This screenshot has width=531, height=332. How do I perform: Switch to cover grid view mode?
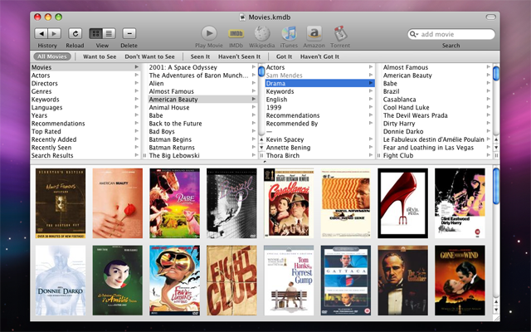click(x=96, y=33)
